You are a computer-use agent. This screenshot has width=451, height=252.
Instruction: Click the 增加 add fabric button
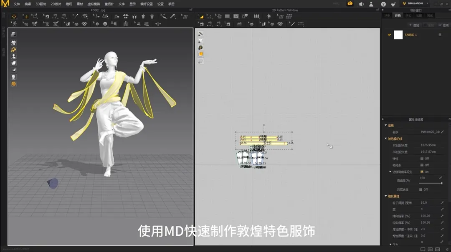pos(414,25)
